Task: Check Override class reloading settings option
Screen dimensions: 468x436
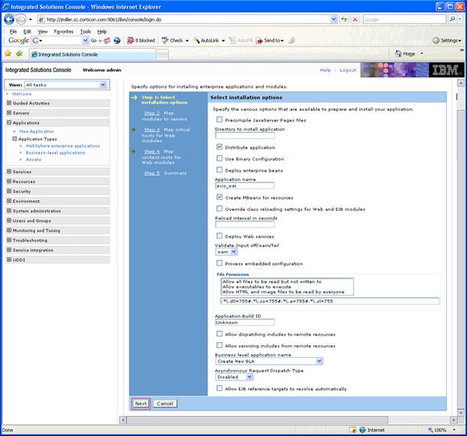Action: pos(219,209)
